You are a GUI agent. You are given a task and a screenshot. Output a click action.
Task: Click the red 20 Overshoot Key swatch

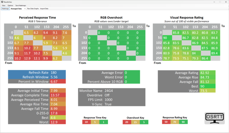(x=127, y=122)
